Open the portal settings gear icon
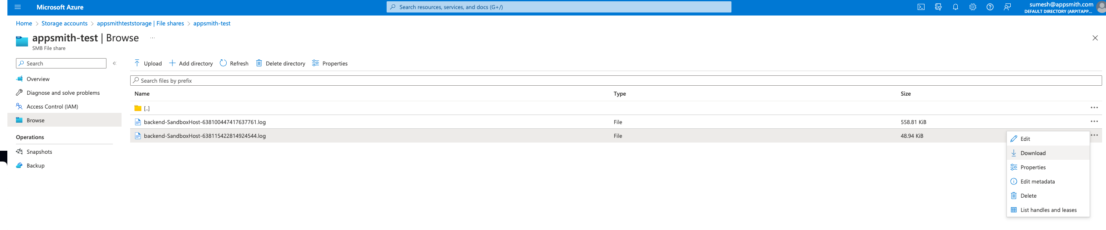This screenshot has width=1106, height=230. (972, 7)
